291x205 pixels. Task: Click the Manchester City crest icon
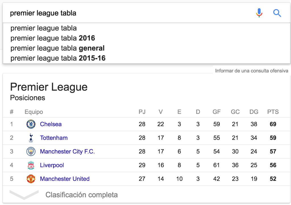point(31,151)
